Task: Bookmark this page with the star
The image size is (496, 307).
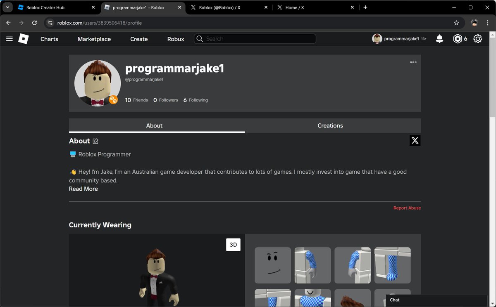Action: coord(456,23)
